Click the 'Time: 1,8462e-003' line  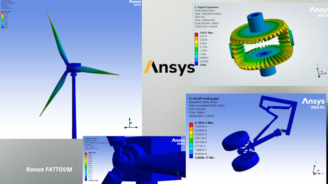(205, 20)
